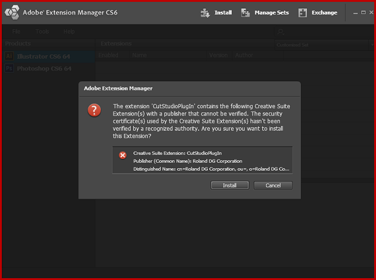Click the search magnifier icon
The width and height of the screenshot is (376, 280).
click(x=281, y=32)
